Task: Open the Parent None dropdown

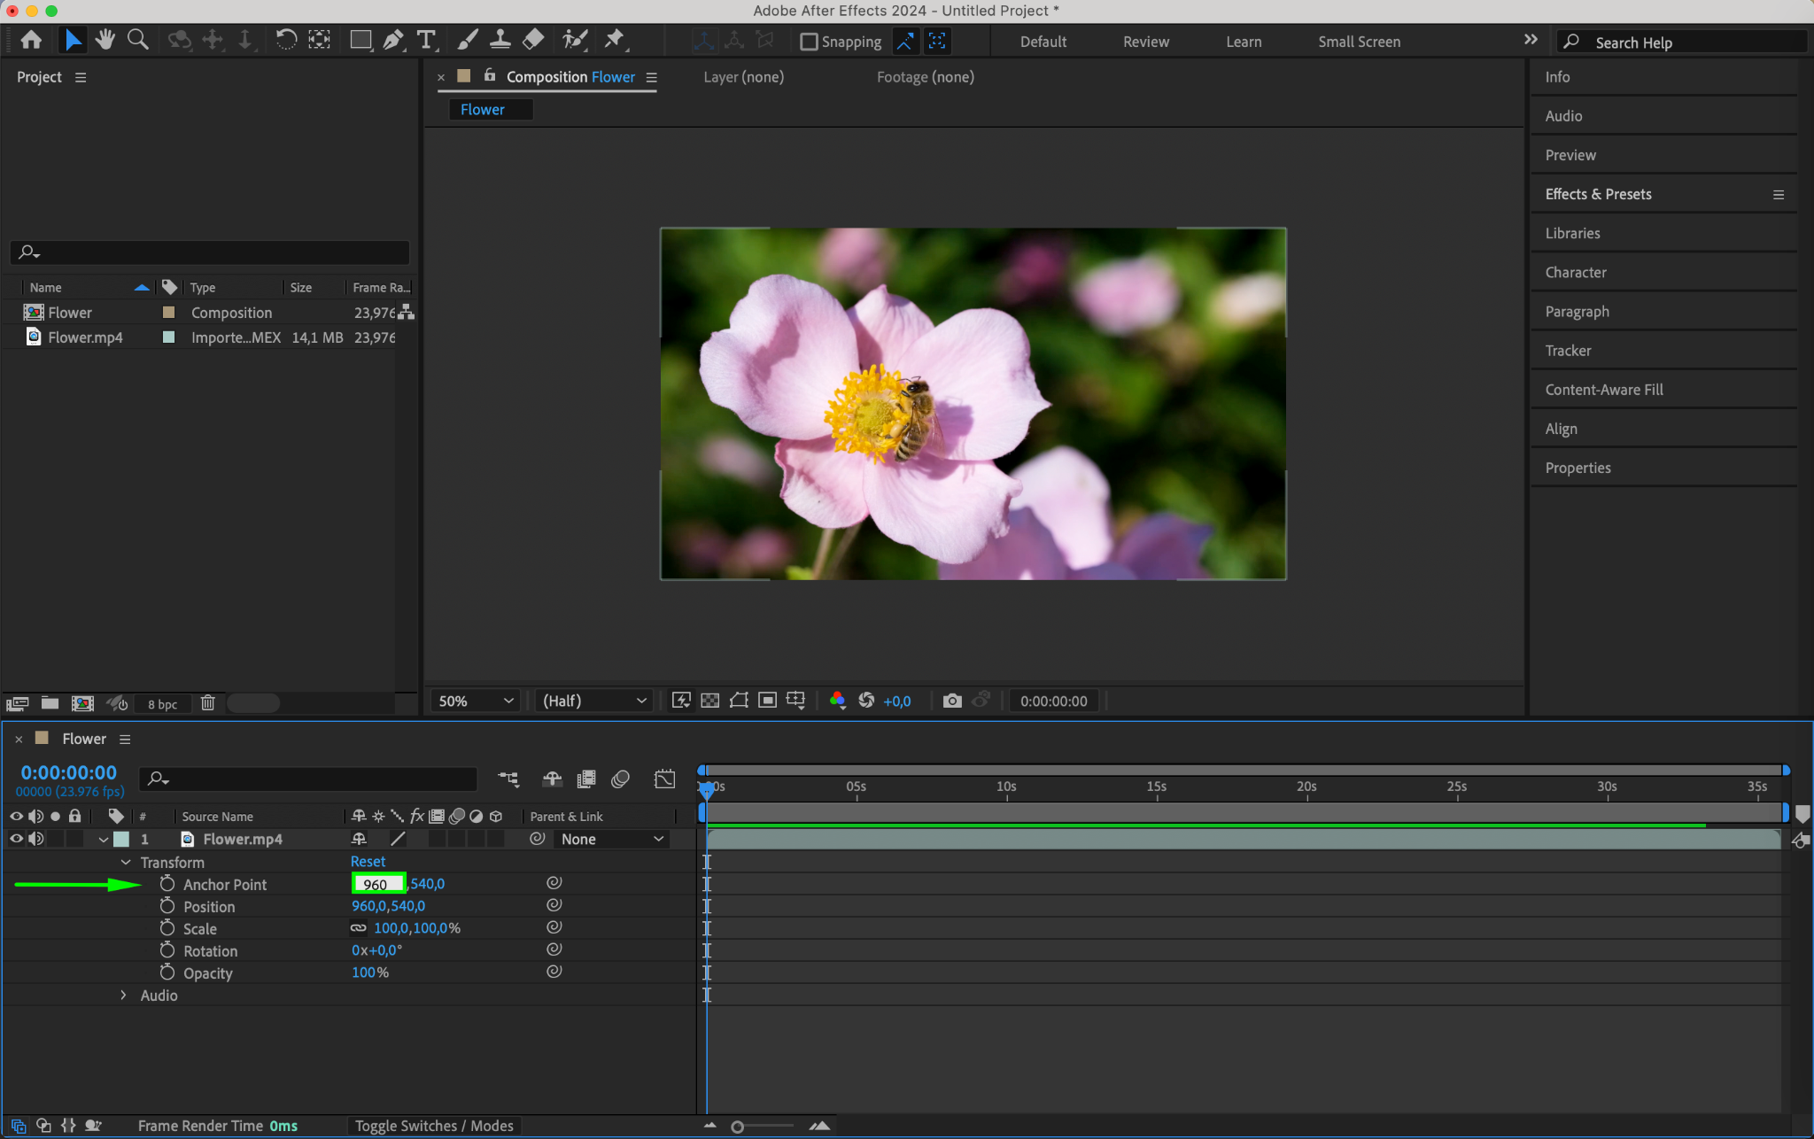Action: [x=611, y=839]
